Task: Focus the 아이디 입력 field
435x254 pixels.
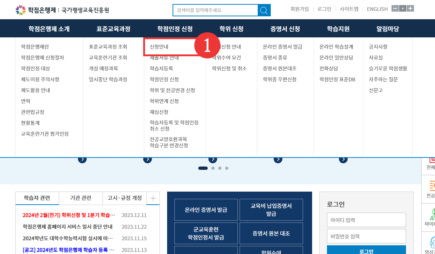Action: pyautogui.click(x=366, y=220)
